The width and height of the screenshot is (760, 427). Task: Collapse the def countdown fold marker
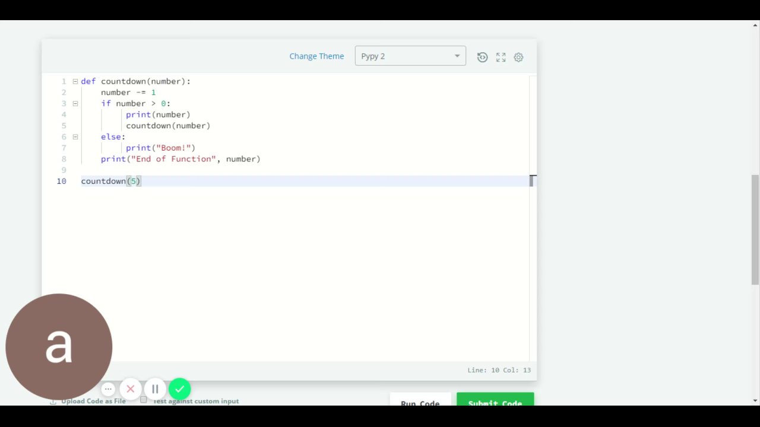tap(75, 81)
